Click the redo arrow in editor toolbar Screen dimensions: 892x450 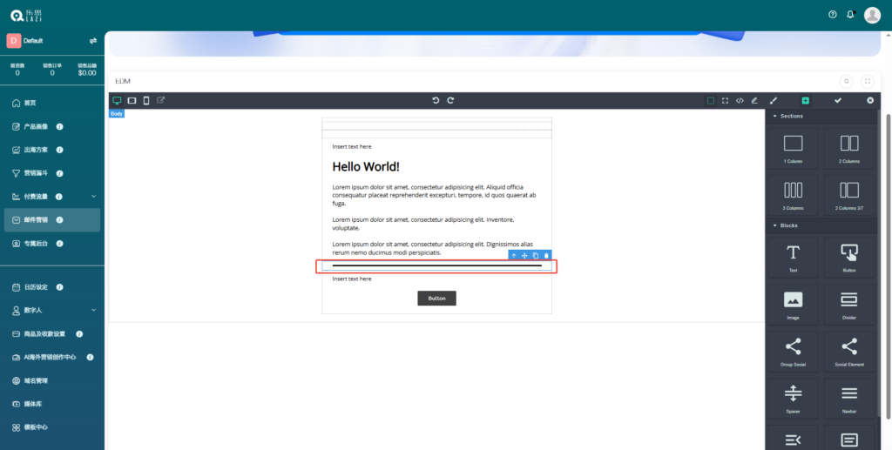tap(450, 101)
